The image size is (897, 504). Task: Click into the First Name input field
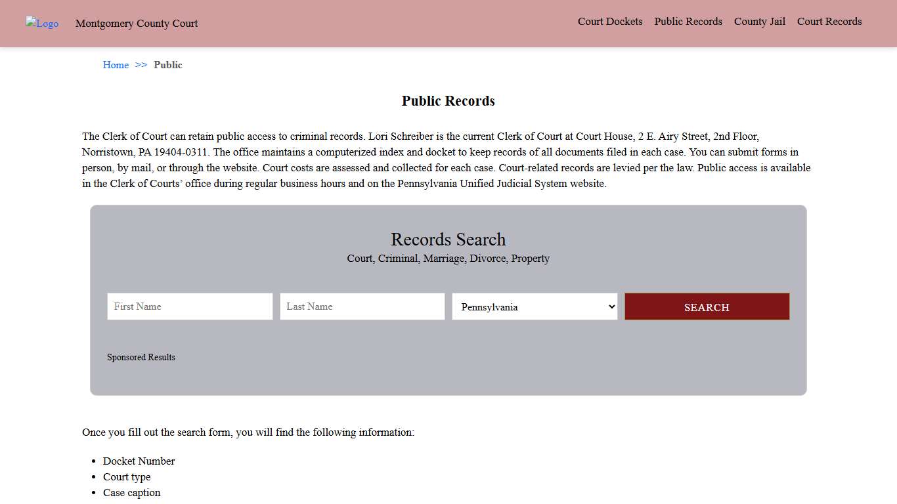[x=190, y=306]
